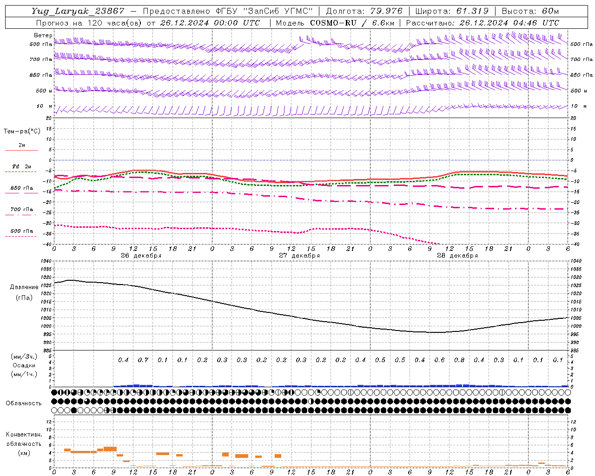Click the date label 27 декабря
Viewport: 595px width, 476px height.
pos(299,256)
